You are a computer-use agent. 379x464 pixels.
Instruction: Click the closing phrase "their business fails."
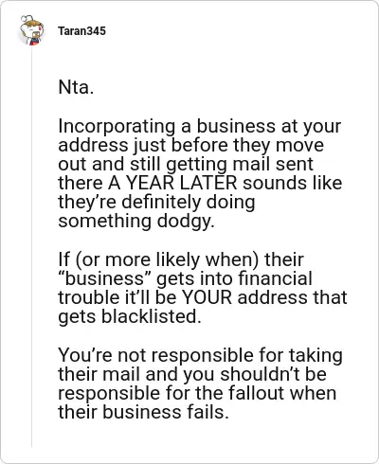(143, 412)
